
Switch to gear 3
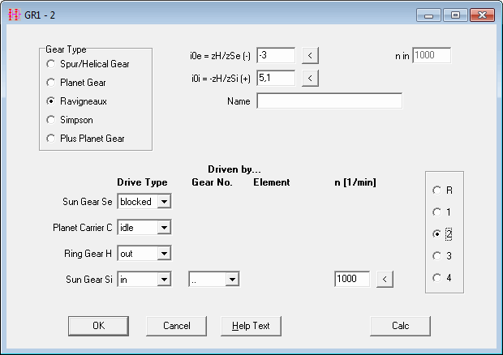coord(437,256)
